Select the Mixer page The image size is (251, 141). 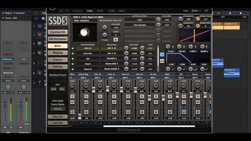[58, 46]
